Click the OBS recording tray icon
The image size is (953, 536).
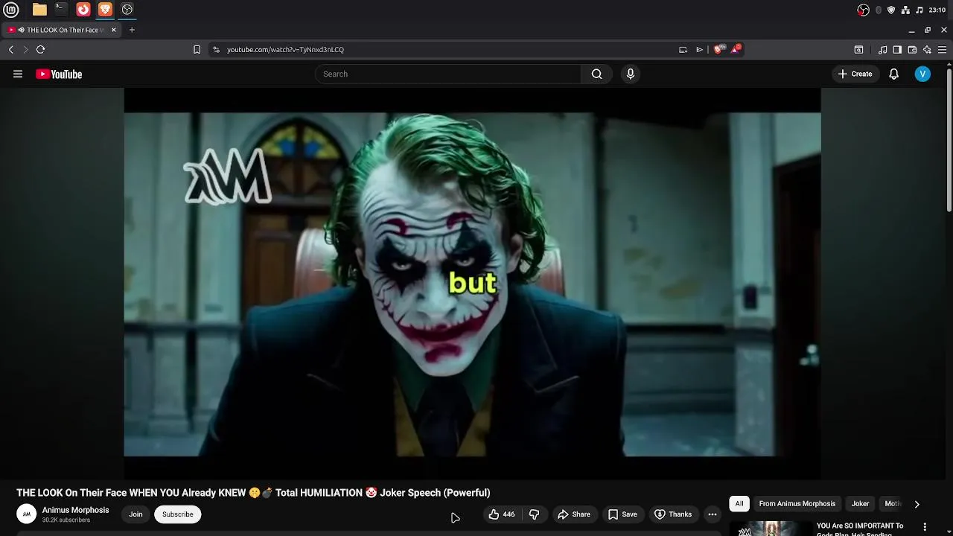pos(863,10)
